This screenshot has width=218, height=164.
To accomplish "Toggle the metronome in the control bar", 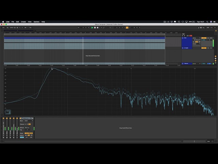I will (26, 28).
